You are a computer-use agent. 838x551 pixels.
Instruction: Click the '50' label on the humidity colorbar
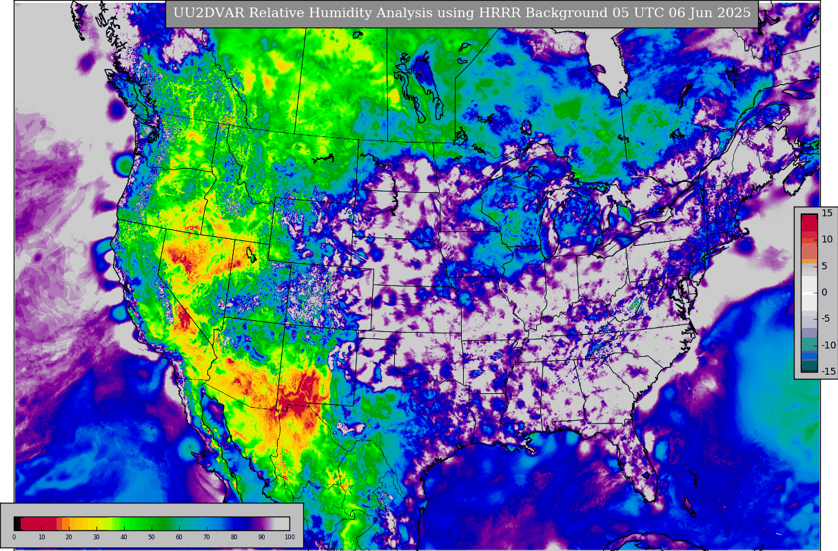(151, 537)
